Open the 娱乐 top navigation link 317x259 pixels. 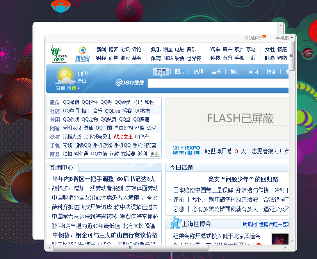pos(156,49)
